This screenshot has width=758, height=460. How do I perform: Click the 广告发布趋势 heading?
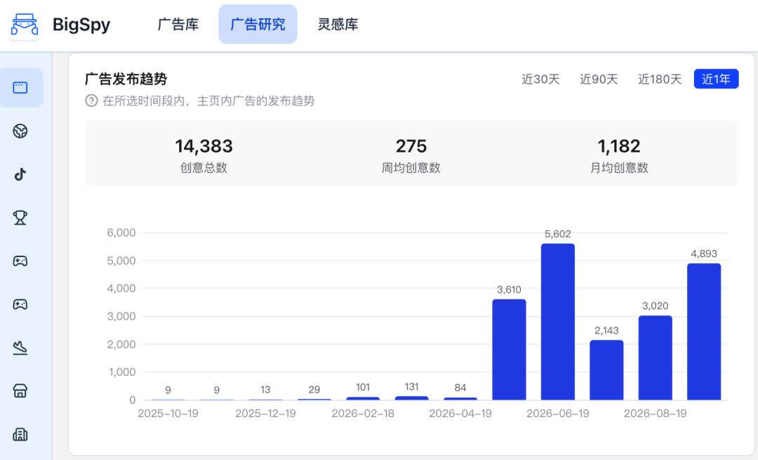point(126,79)
